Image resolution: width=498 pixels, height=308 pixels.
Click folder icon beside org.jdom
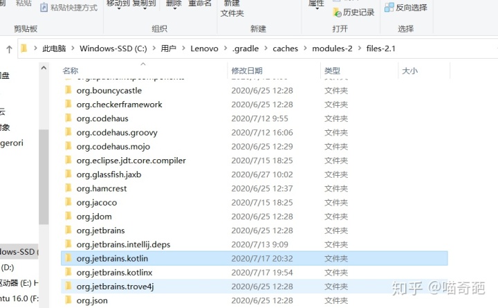[68, 216]
